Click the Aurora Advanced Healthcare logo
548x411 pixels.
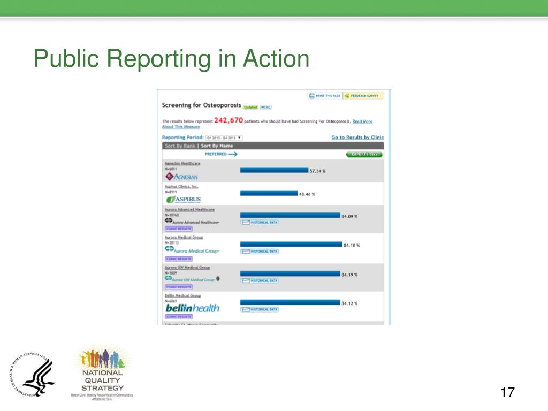point(192,221)
